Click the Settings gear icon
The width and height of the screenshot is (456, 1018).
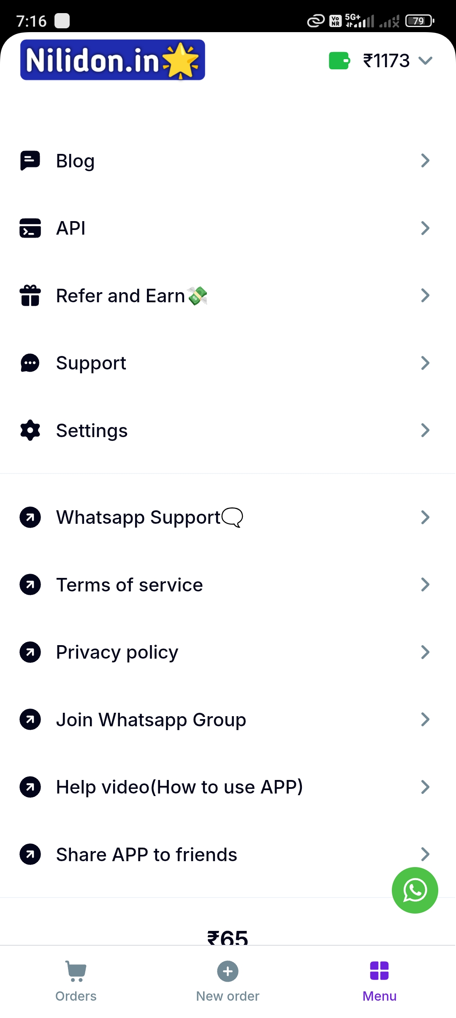point(30,430)
